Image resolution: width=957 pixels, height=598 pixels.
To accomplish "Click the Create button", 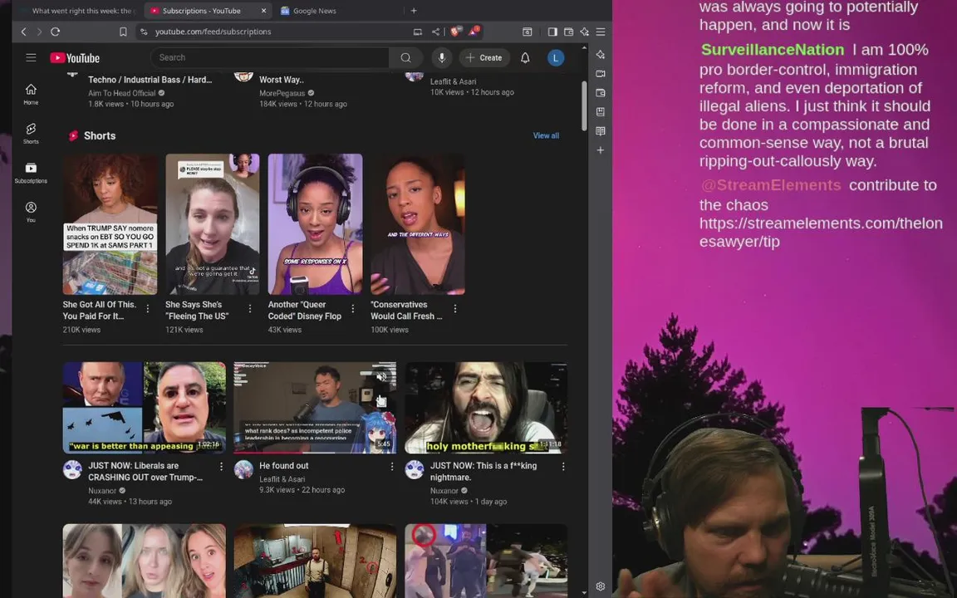I will tap(484, 57).
